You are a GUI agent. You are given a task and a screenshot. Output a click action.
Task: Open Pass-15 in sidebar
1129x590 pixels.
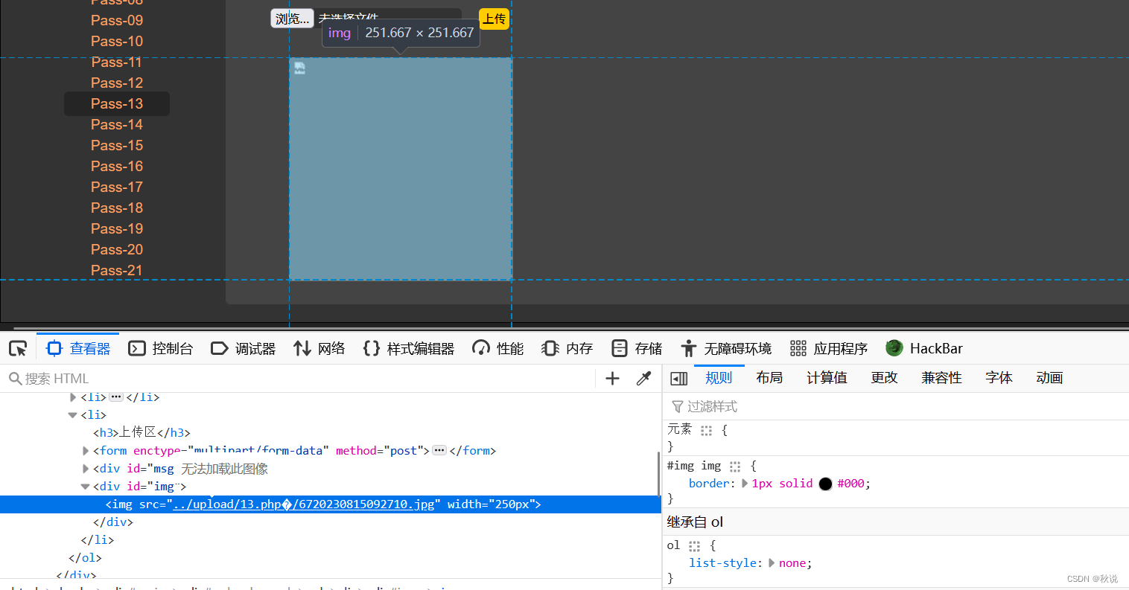click(x=117, y=145)
